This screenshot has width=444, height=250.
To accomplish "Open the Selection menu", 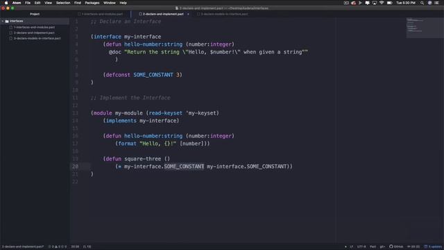I will click(63, 3).
